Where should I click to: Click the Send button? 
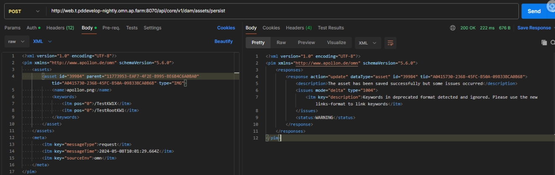534,11
